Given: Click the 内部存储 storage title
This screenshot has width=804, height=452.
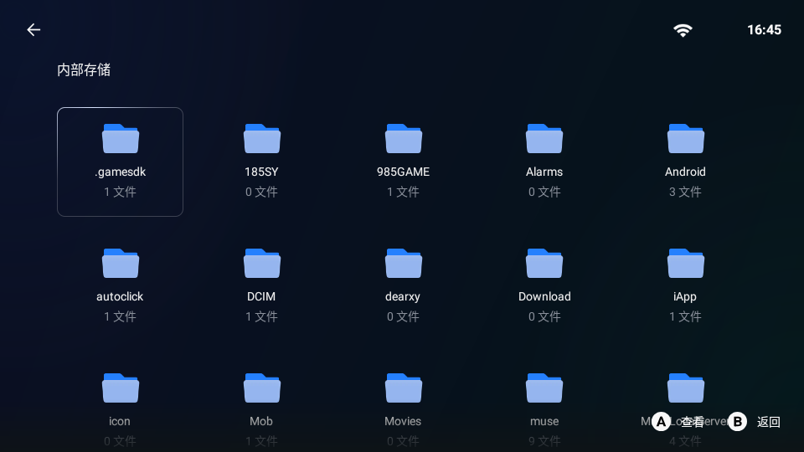Looking at the screenshot, I should pyautogui.click(x=84, y=70).
